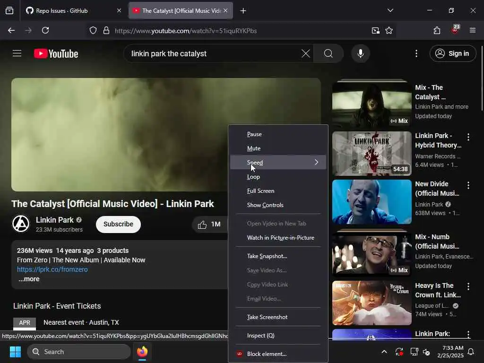Choose Show Controls menu item
Screen dimensions: 484x363
(x=278, y=205)
